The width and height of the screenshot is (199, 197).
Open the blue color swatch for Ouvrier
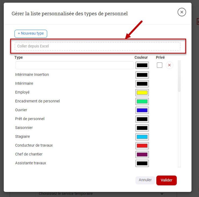click(x=142, y=110)
